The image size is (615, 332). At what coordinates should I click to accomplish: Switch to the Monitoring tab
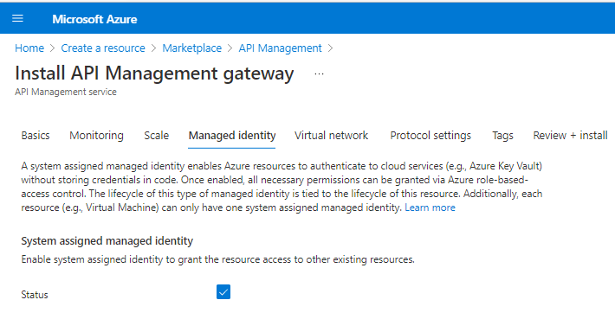tap(96, 136)
